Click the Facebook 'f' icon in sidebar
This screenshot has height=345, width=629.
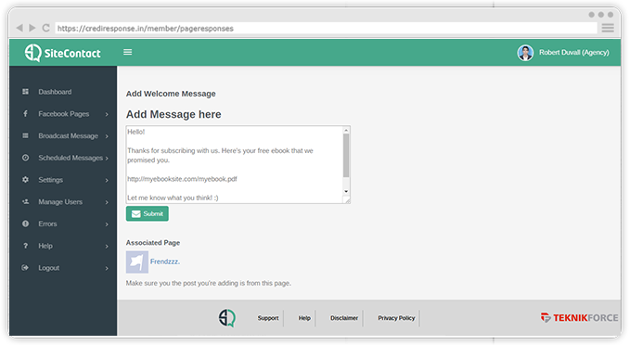coord(25,113)
